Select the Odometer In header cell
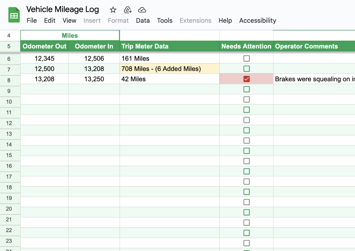This screenshot has width=355, height=251. [x=94, y=46]
